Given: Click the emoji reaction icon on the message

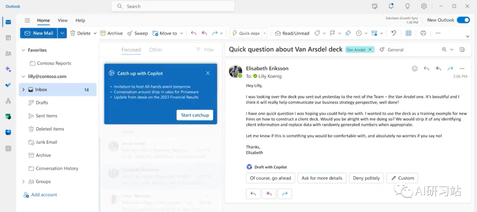Looking at the screenshot, I should [x=415, y=68].
